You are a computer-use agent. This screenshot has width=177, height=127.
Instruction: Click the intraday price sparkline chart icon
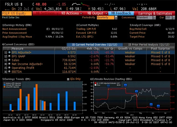click(78, 4)
